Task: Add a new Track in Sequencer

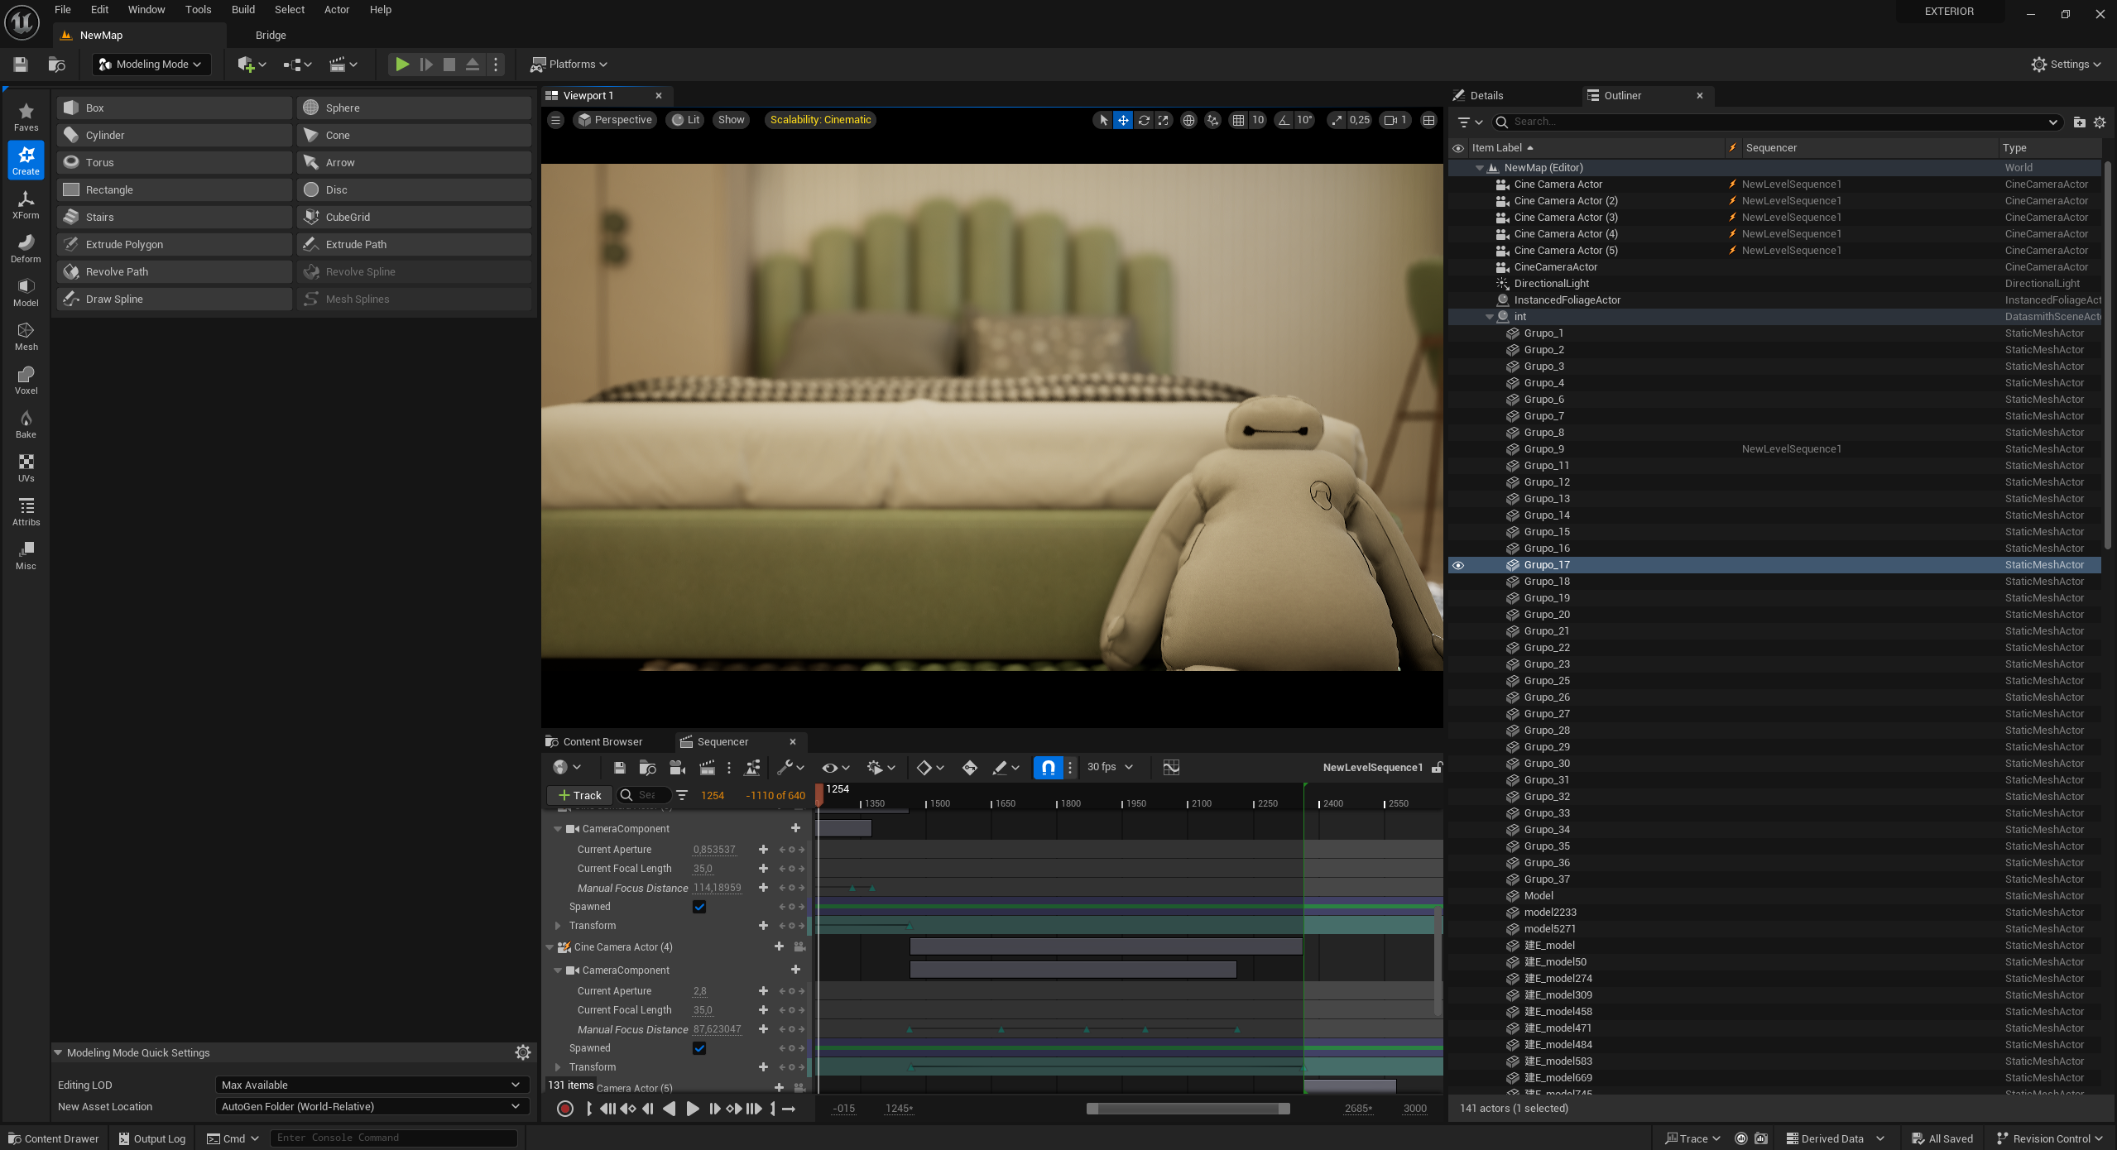Action: 579,796
